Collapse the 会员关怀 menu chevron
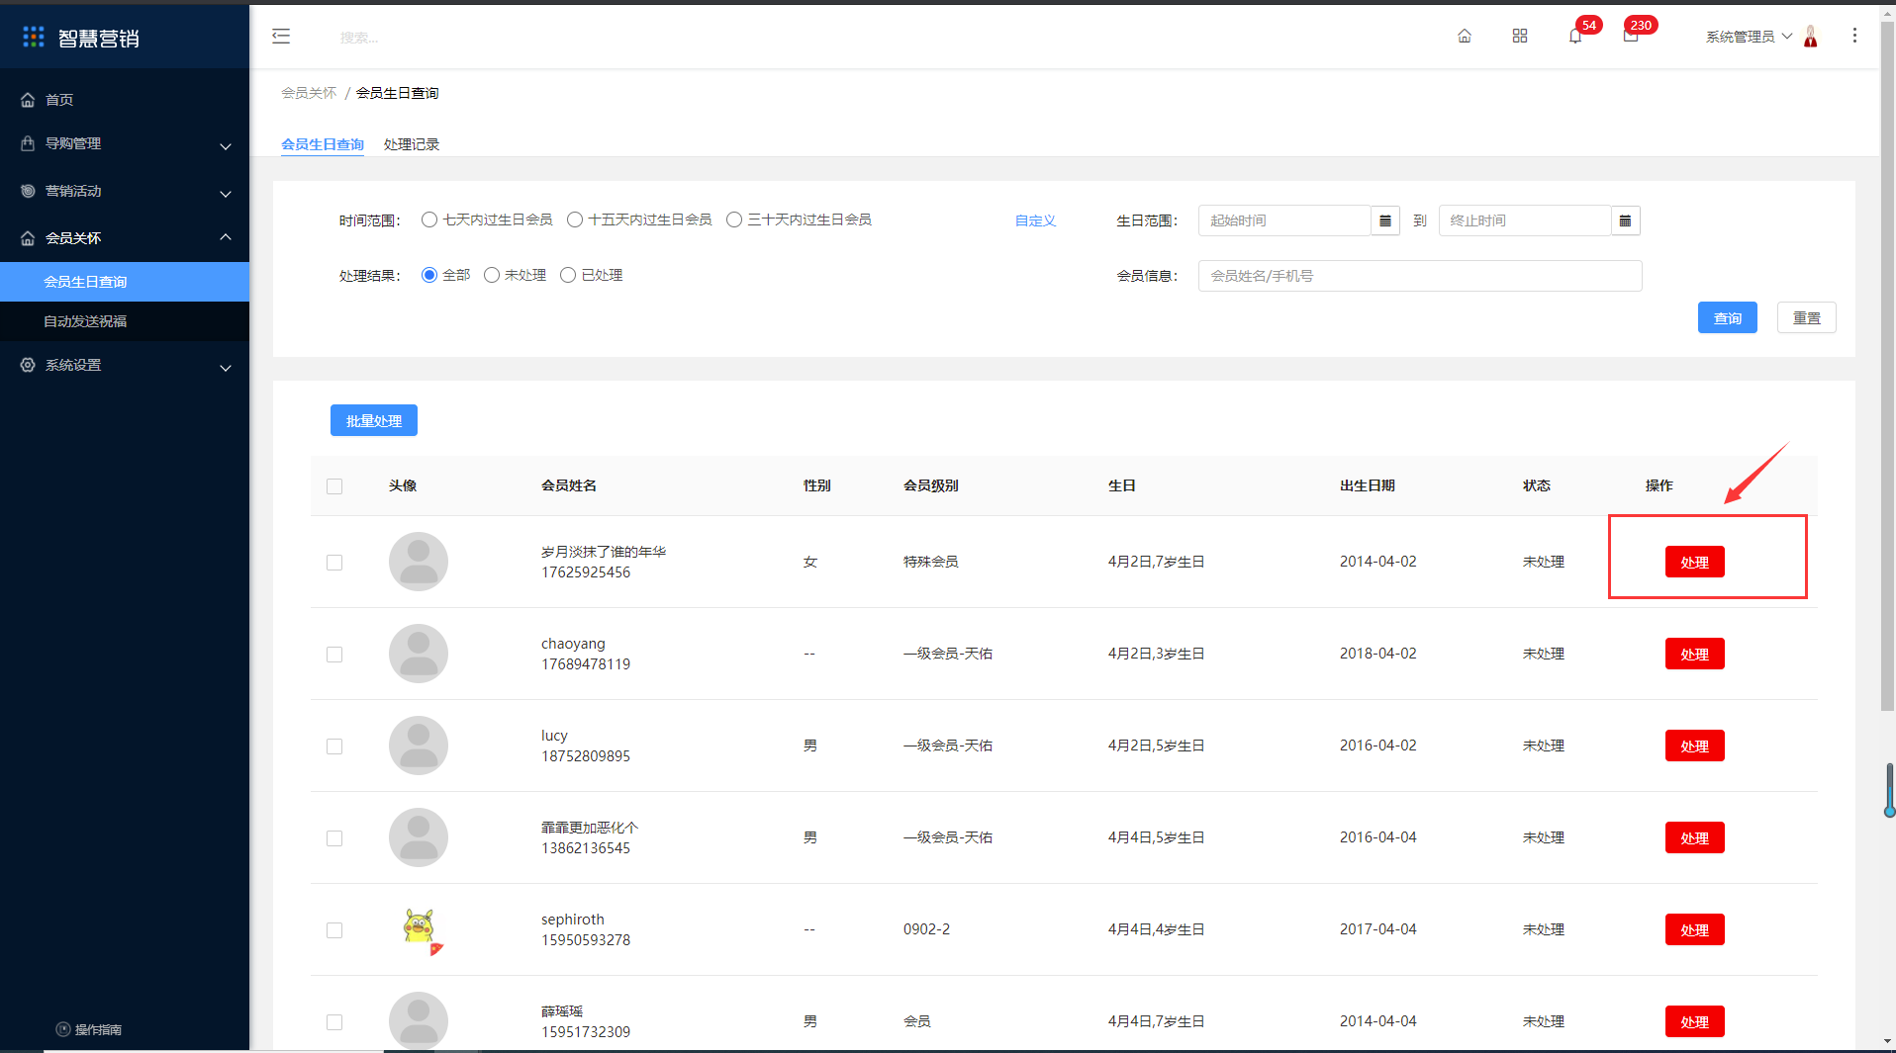The image size is (1896, 1053). click(226, 237)
